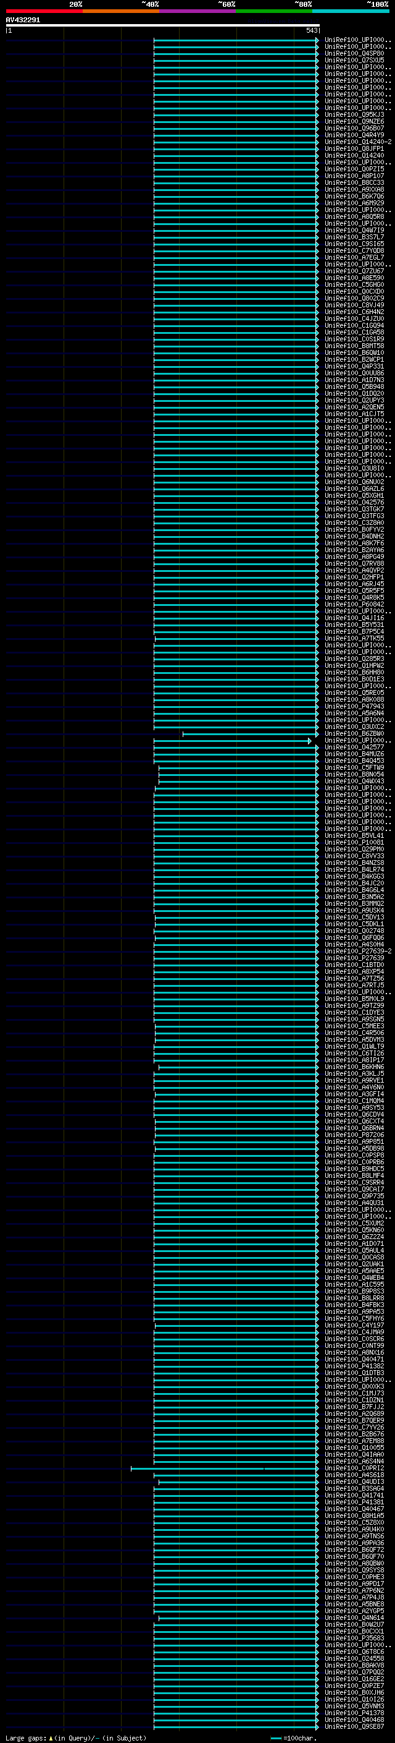The image size is (395, 1743).
Task: Click the query start position 1 marker
Action: coord(9,30)
